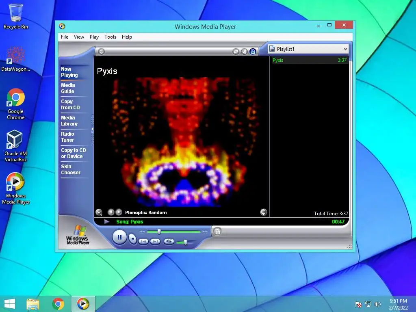The height and width of the screenshot is (312, 416).
Task: Open Recycle Bin desktop icon
Action: (x=16, y=16)
